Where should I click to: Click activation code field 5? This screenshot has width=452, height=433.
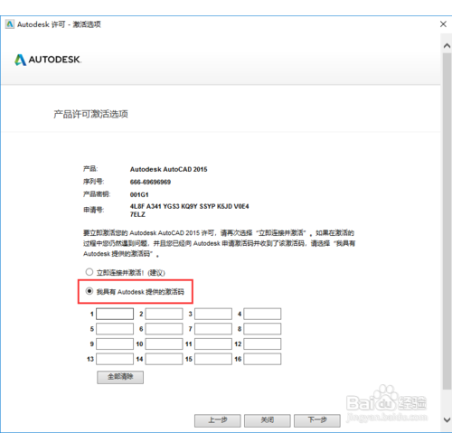click(115, 329)
